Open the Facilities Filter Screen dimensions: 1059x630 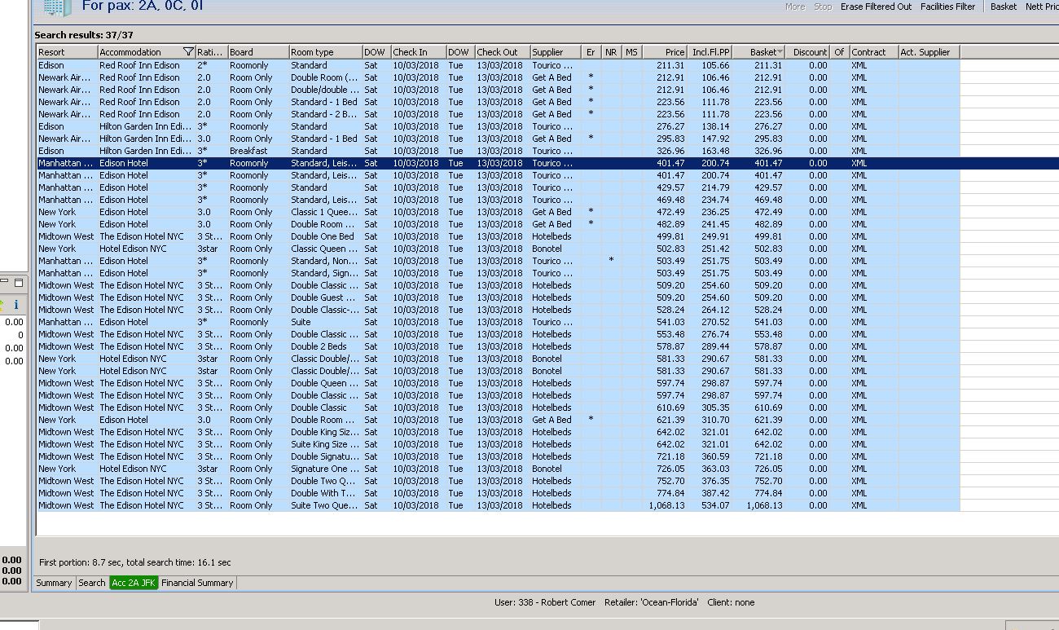pyautogui.click(x=947, y=7)
